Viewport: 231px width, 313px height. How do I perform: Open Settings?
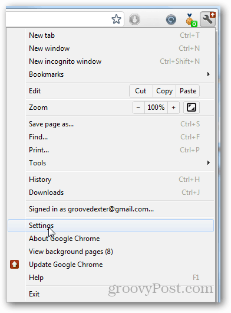(111, 226)
